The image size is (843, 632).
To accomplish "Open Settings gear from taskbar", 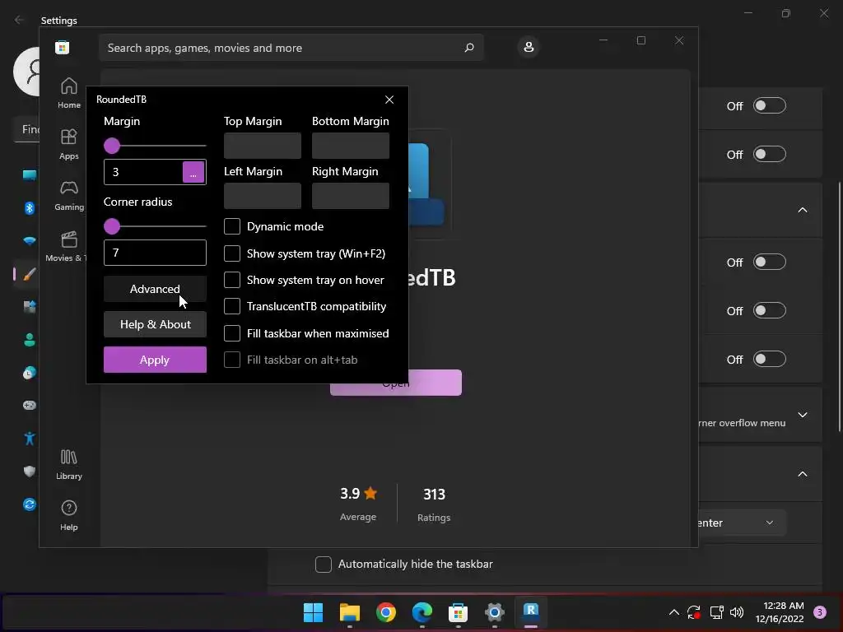I will click(494, 612).
